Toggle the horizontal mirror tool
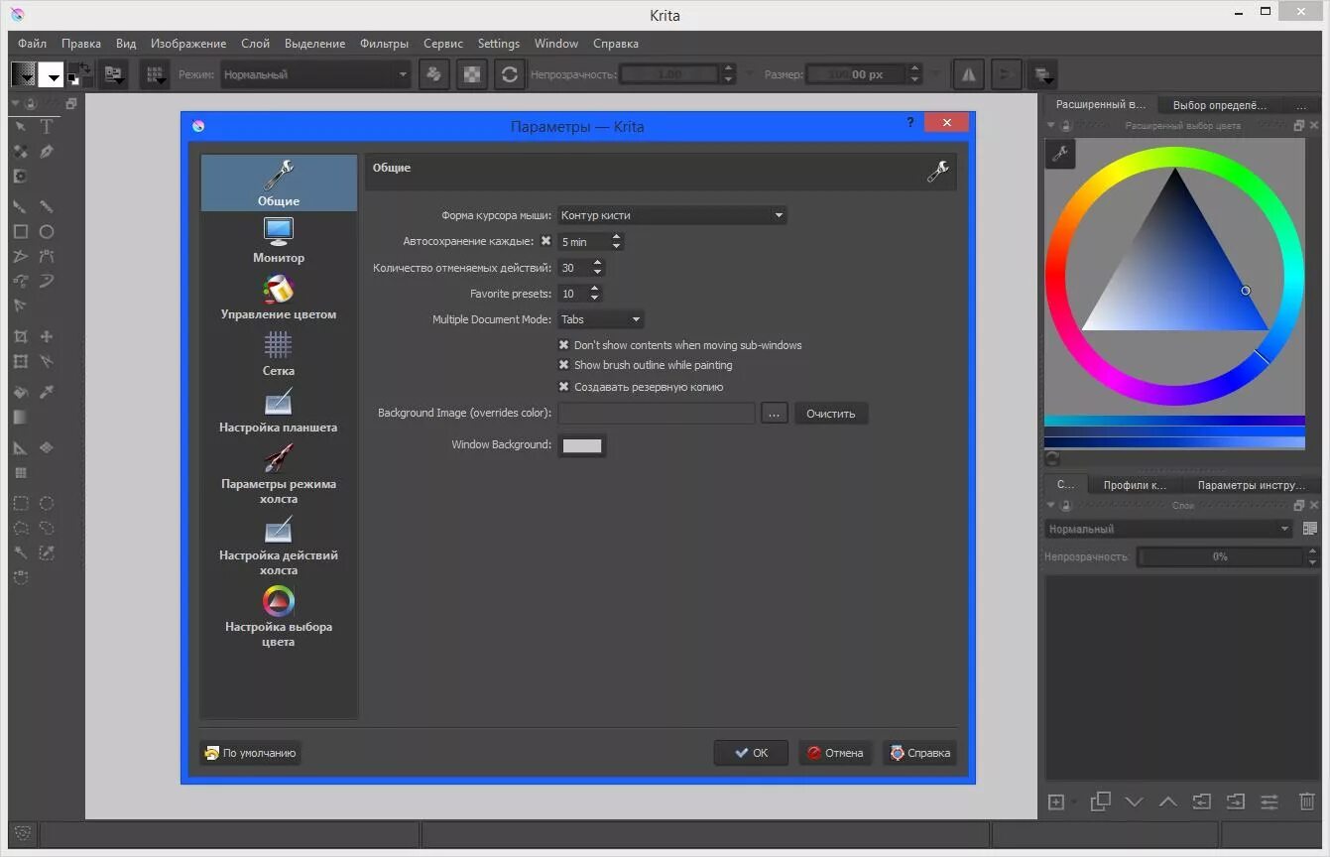The width and height of the screenshot is (1330, 857). pos(969,74)
